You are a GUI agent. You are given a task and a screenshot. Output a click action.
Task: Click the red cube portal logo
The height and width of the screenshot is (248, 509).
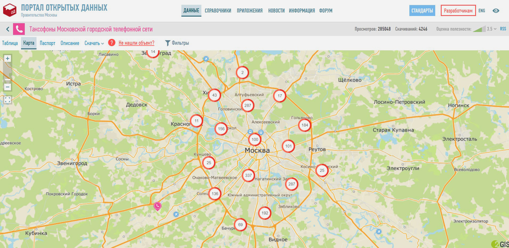(x=10, y=10)
